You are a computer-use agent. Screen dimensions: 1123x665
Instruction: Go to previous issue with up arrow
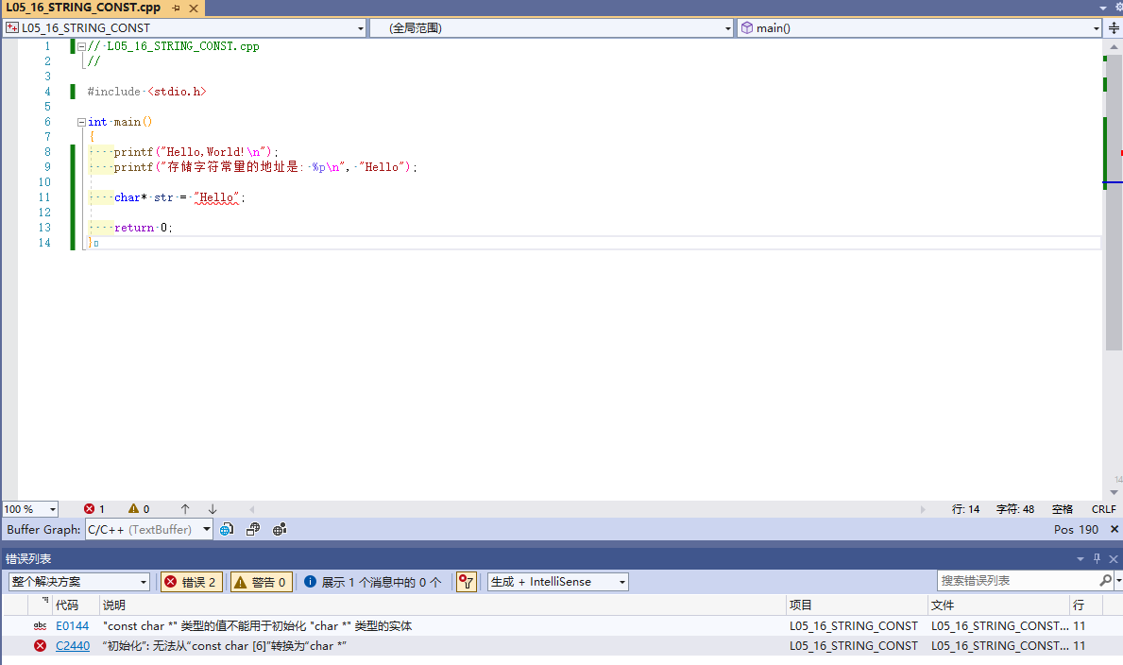tap(185, 509)
